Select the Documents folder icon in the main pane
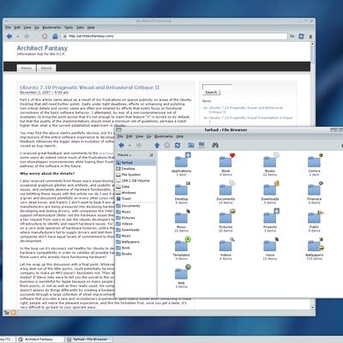The image size is (343, 343). pyautogui.click(x=226, y=190)
